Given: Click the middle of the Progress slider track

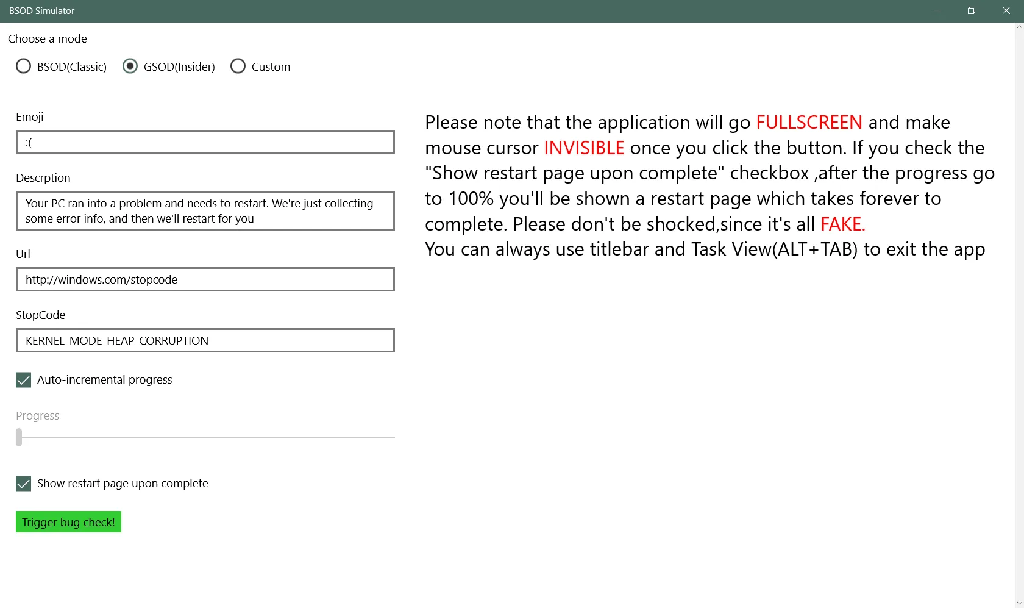Looking at the screenshot, I should [205, 437].
